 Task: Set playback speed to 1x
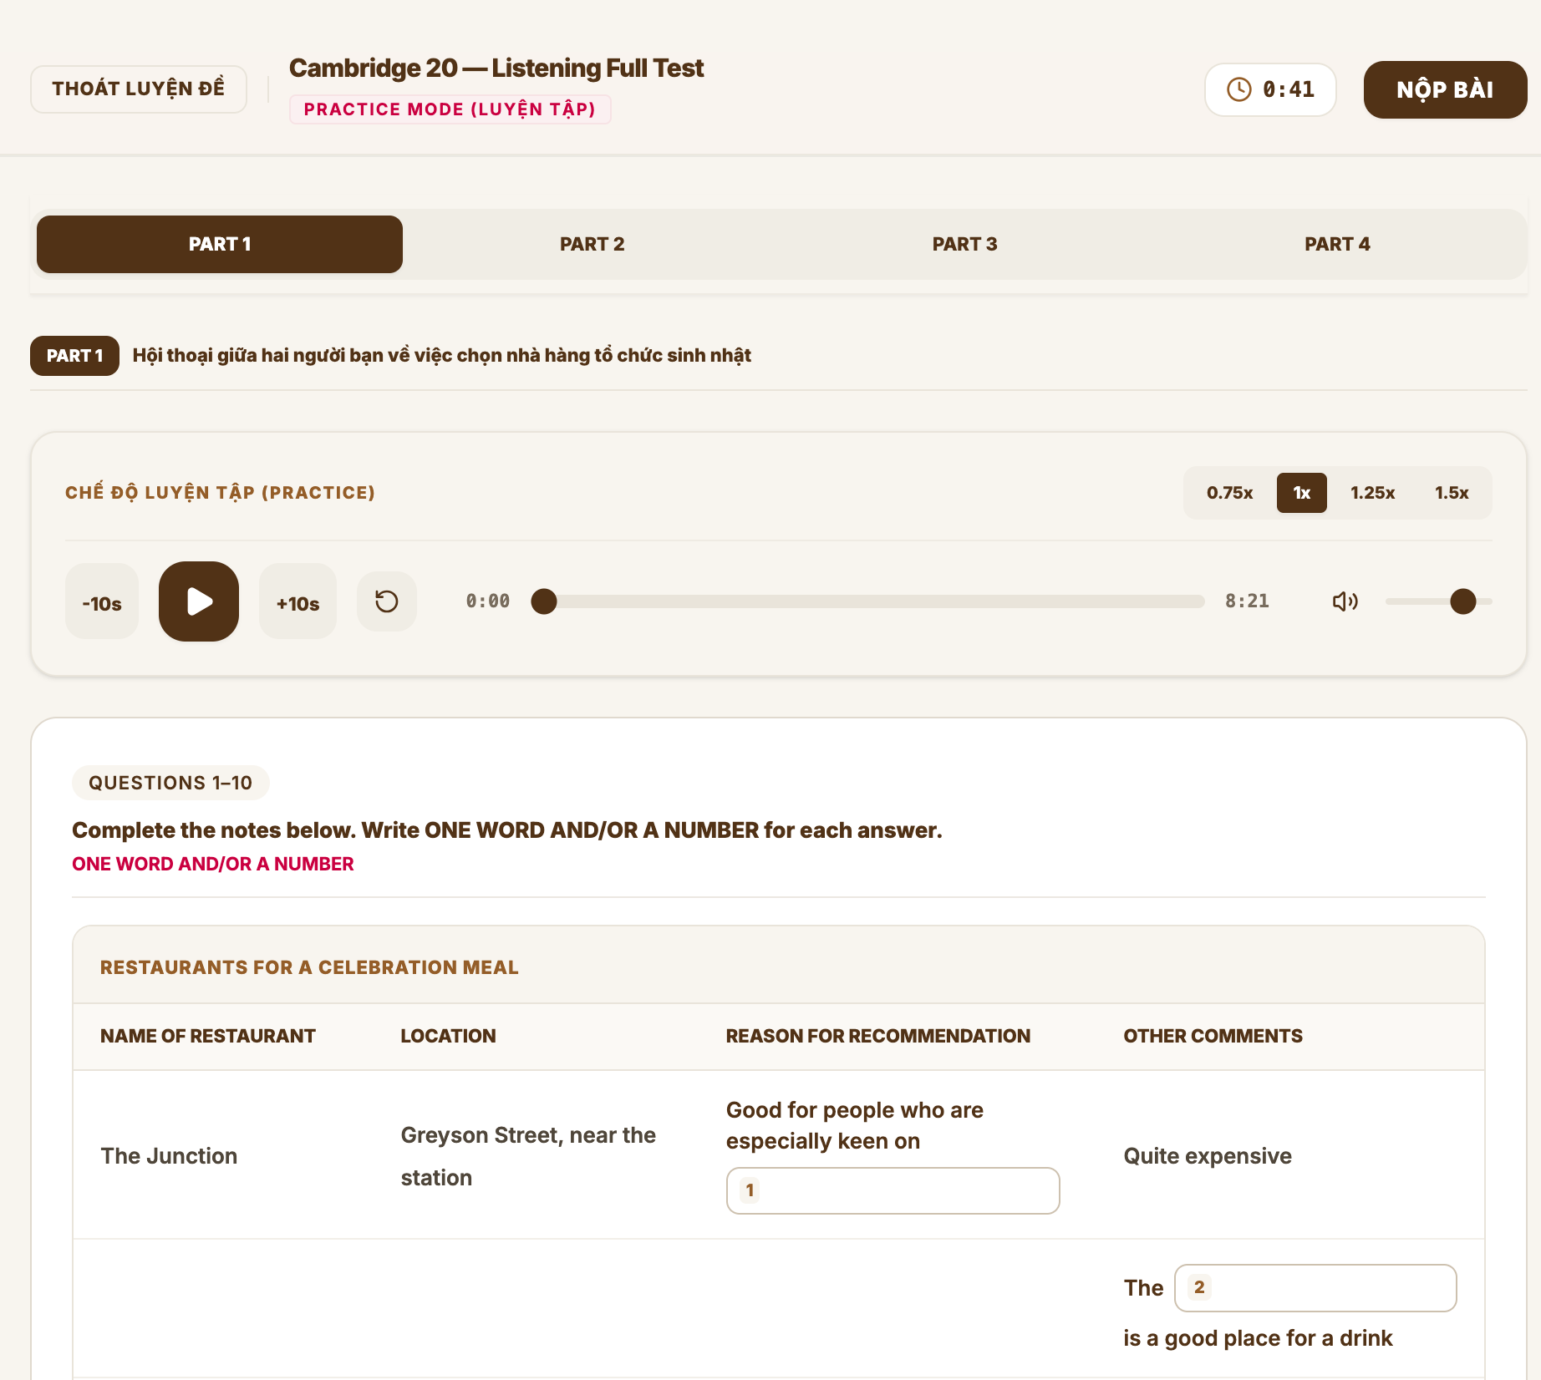point(1301,493)
